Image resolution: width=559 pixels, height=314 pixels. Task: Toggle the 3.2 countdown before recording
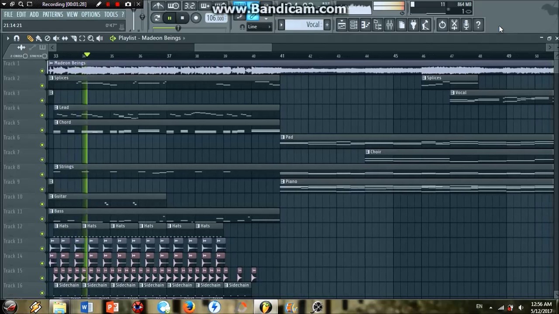click(x=189, y=6)
